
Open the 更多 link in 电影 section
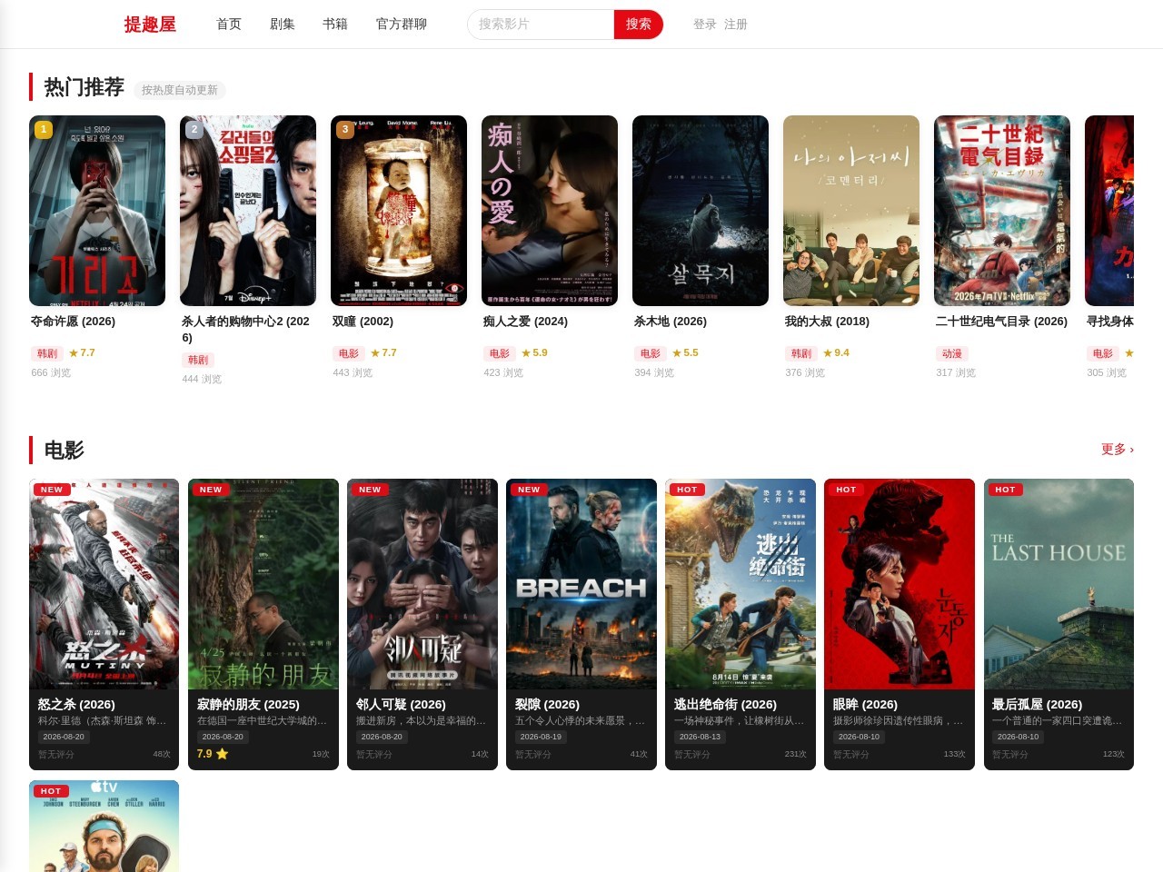pyautogui.click(x=1118, y=450)
